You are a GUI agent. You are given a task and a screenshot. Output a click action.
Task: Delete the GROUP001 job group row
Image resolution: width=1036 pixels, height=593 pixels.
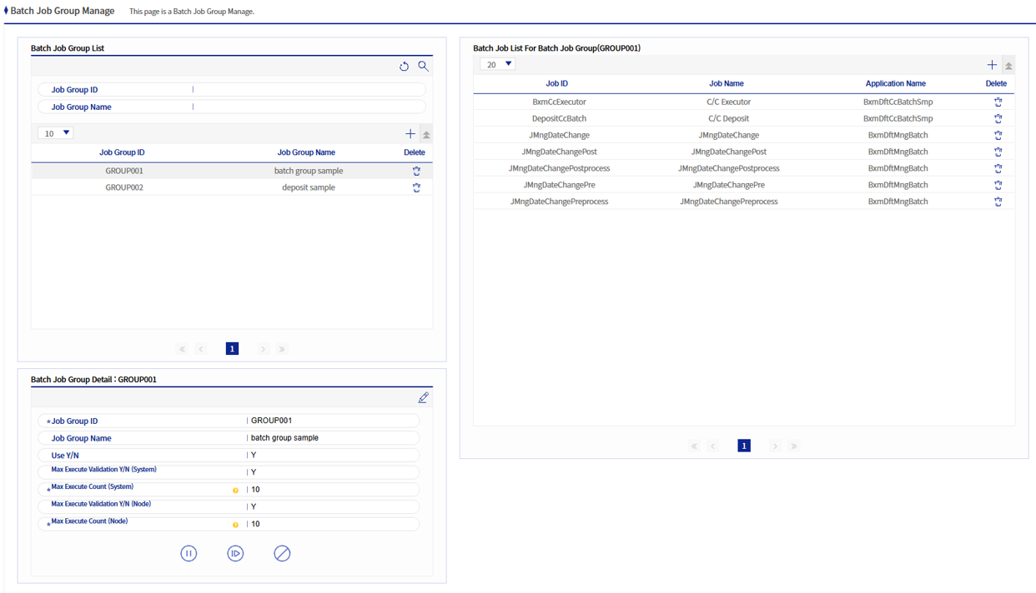[x=416, y=171]
